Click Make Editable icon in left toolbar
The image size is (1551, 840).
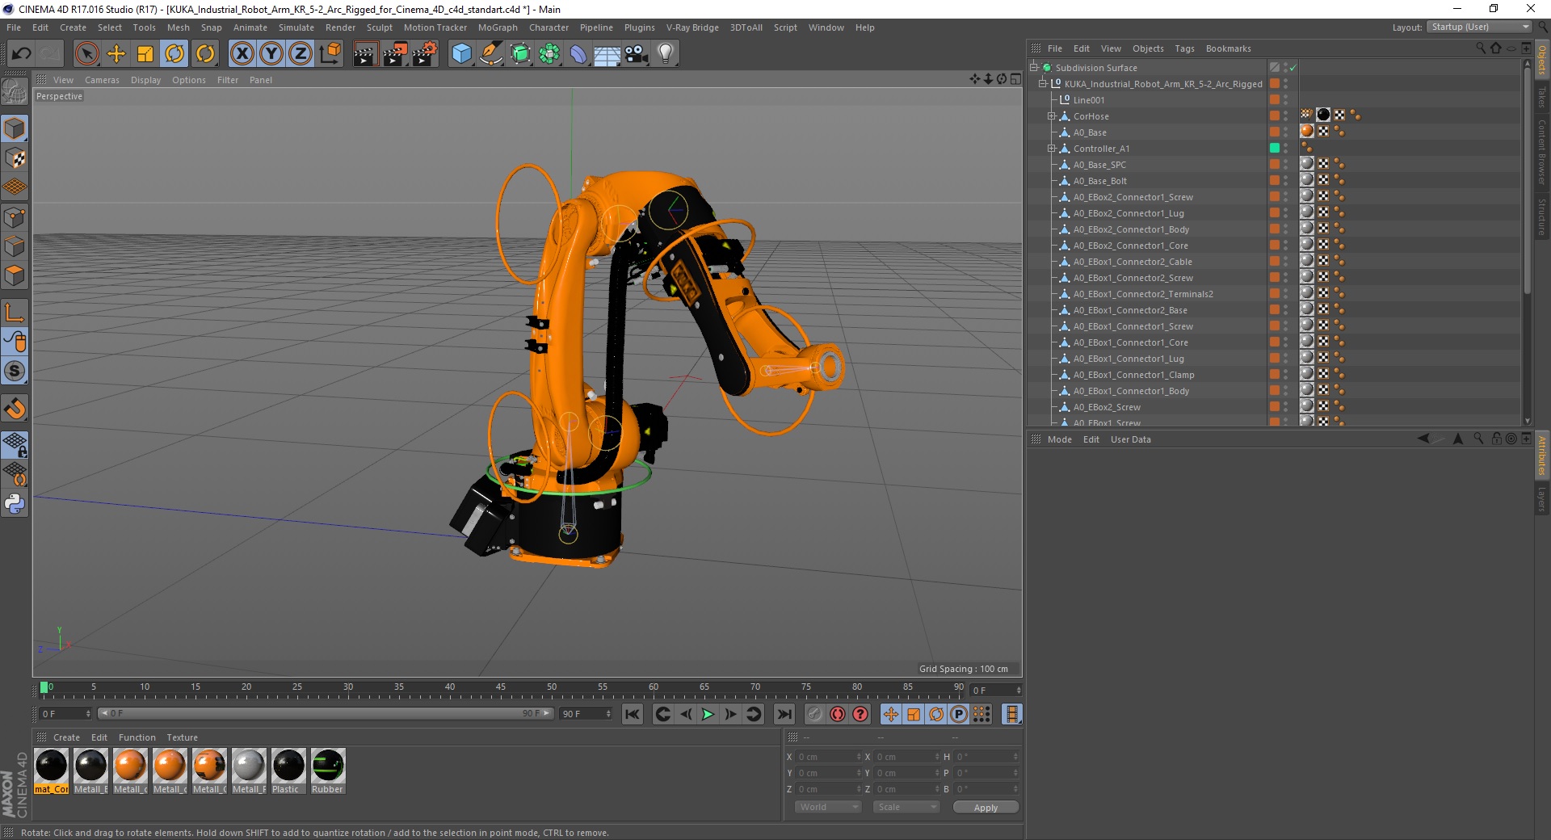pyautogui.click(x=15, y=91)
